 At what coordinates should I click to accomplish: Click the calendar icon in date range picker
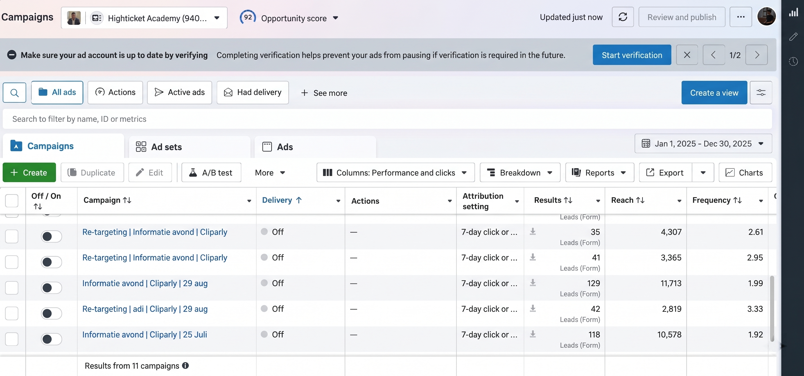click(646, 144)
